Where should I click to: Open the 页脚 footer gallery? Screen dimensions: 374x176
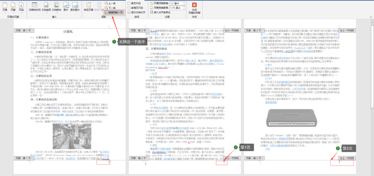13,6
